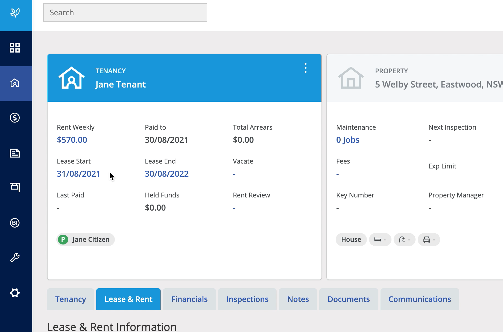Viewport: 503px width, 332px height.
Task: Click the Jane Citizen contact chip
Action: click(86, 240)
